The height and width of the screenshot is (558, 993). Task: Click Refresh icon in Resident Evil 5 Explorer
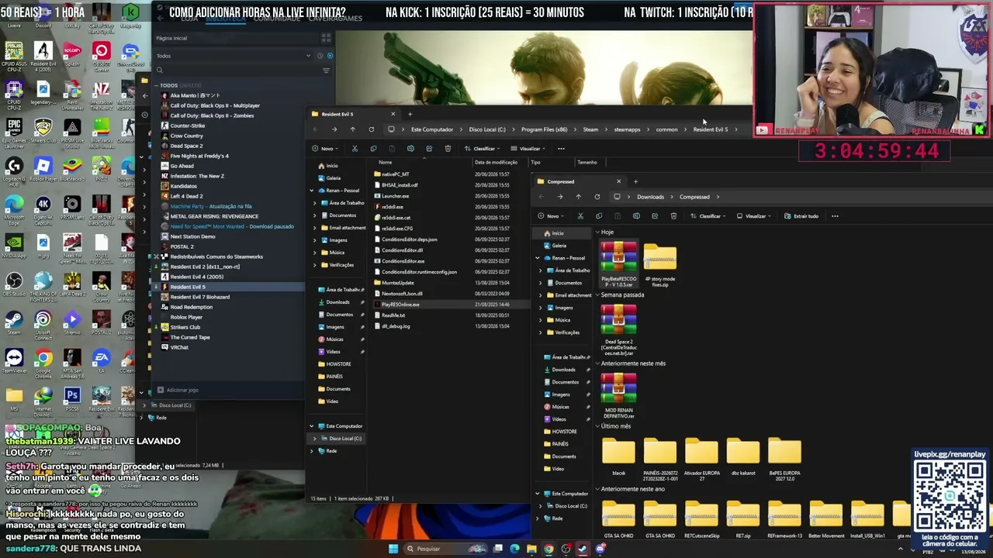click(371, 129)
